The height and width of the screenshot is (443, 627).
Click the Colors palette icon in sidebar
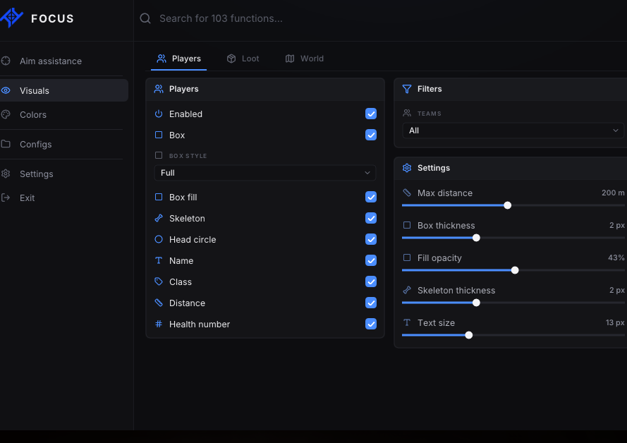tap(6, 114)
